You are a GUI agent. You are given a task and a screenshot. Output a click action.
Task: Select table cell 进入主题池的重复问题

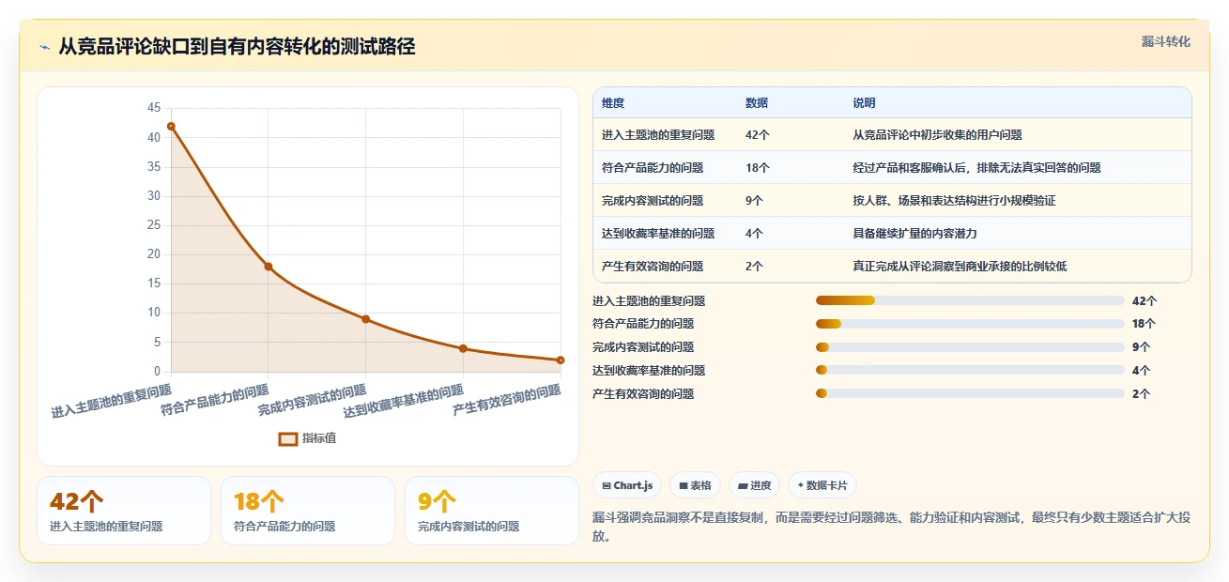point(658,135)
